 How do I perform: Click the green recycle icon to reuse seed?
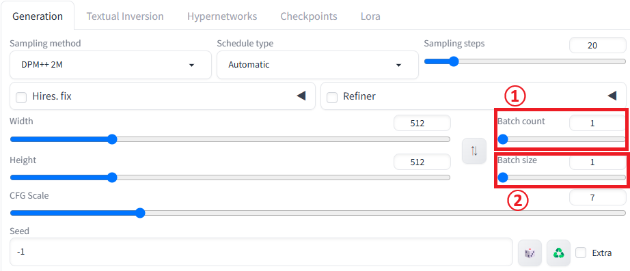558,253
